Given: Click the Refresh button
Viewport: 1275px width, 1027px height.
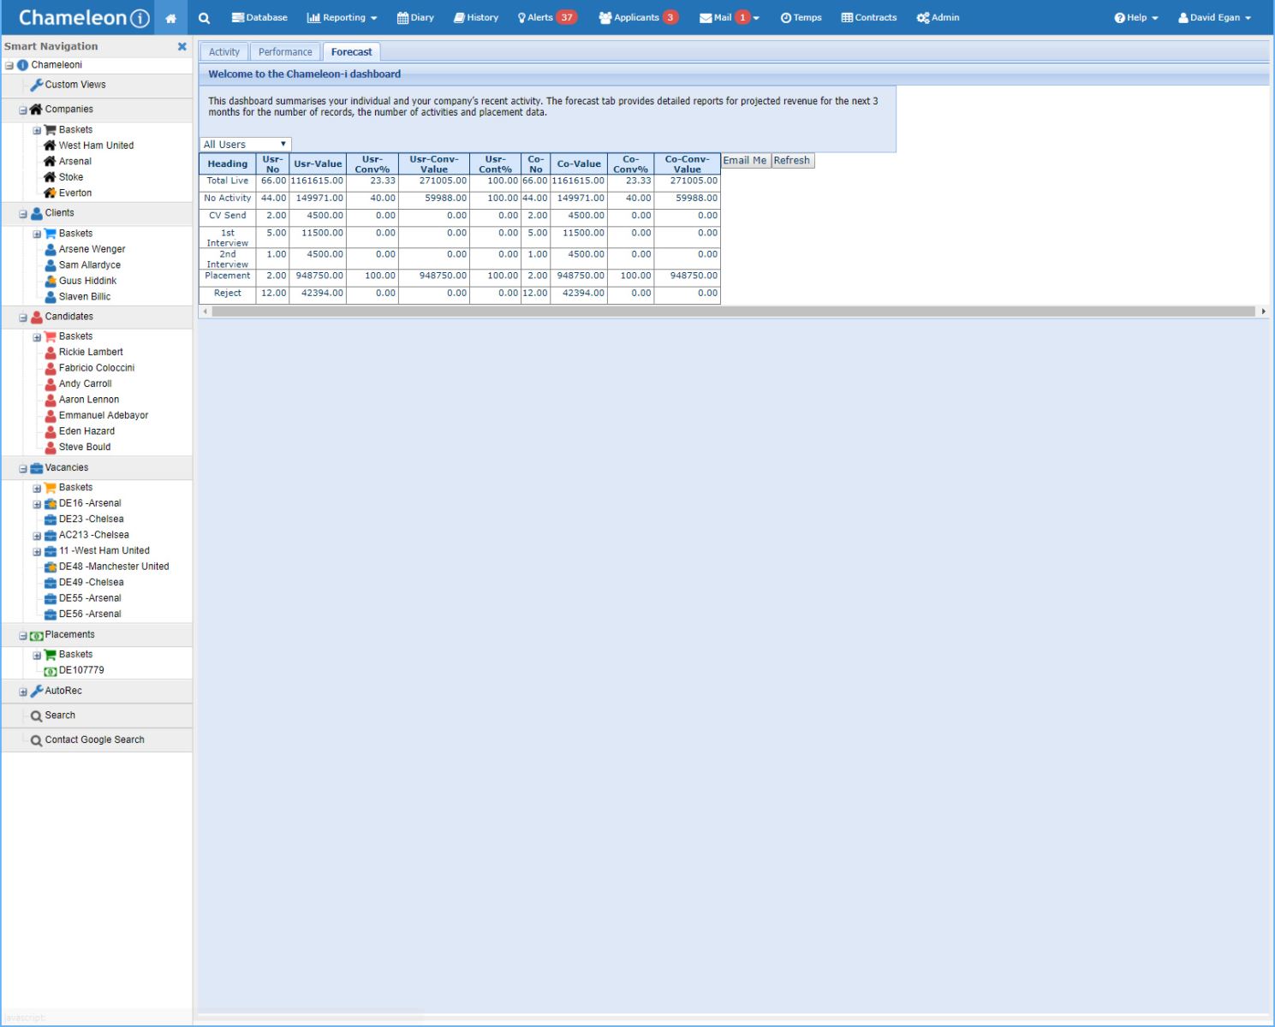Looking at the screenshot, I should tap(792, 161).
